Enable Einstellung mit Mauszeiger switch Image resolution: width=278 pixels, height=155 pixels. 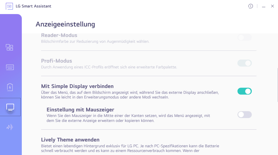[x=244, y=114]
